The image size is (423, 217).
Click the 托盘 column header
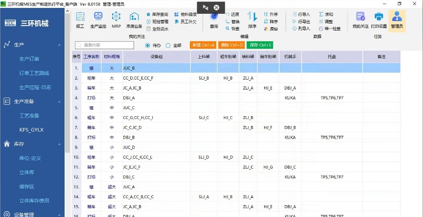[332, 57]
